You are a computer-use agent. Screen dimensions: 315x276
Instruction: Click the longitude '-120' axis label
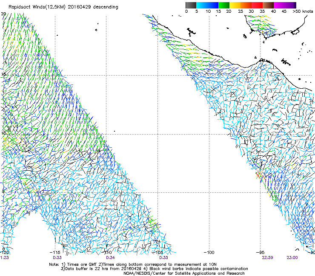4,253
